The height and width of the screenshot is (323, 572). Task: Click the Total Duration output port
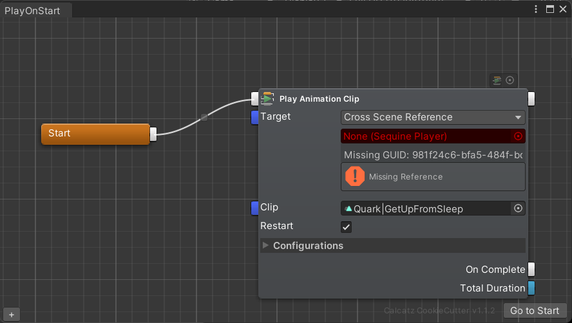(531, 288)
